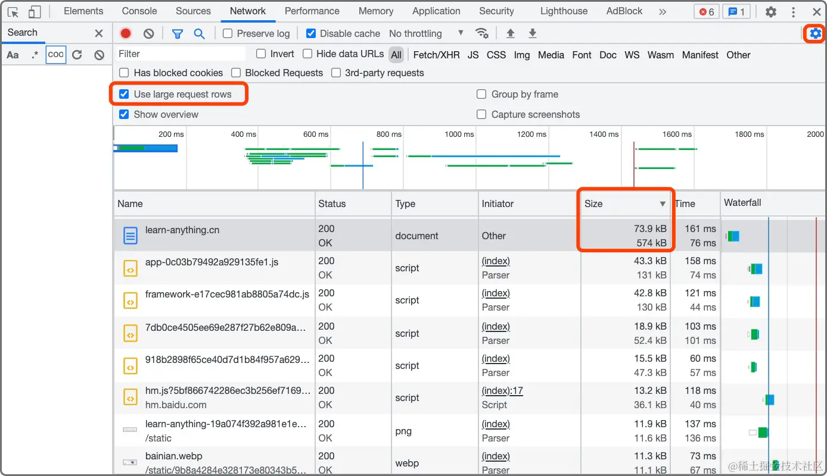
Task: Open the Memory tab
Action: click(x=376, y=11)
